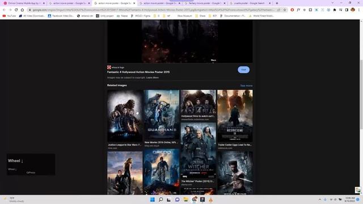Open the 4K Video Downloader bookmark

coord(32,16)
